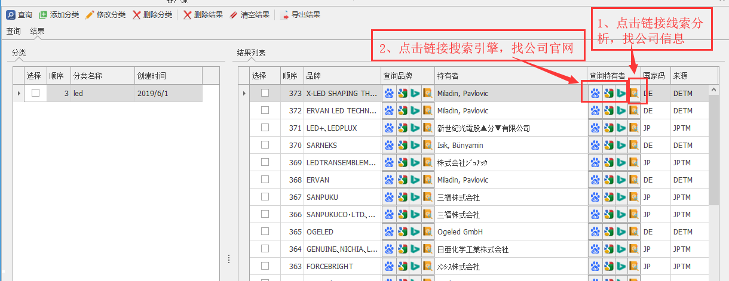Switch to the 结果 tab

(38, 31)
